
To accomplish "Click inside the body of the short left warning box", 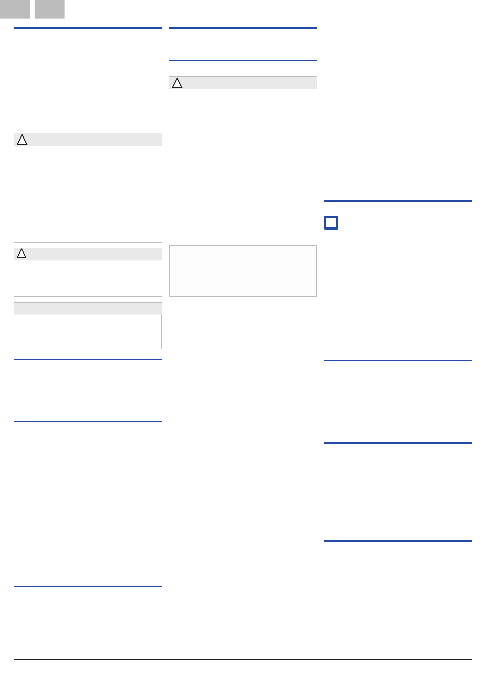I will 88,278.
